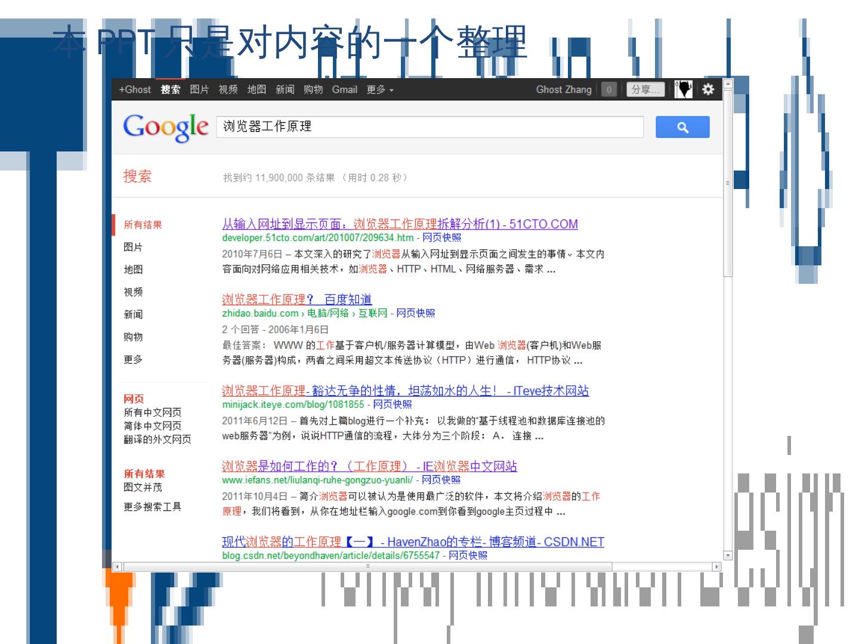This screenshot has width=859, height=644.
Task: Click the Google logo
Action: point(165,127)
